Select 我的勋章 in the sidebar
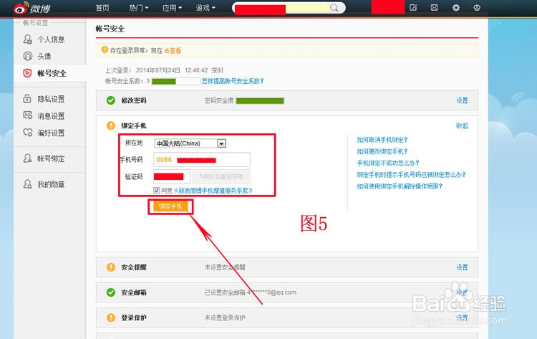 pos(51,184)
